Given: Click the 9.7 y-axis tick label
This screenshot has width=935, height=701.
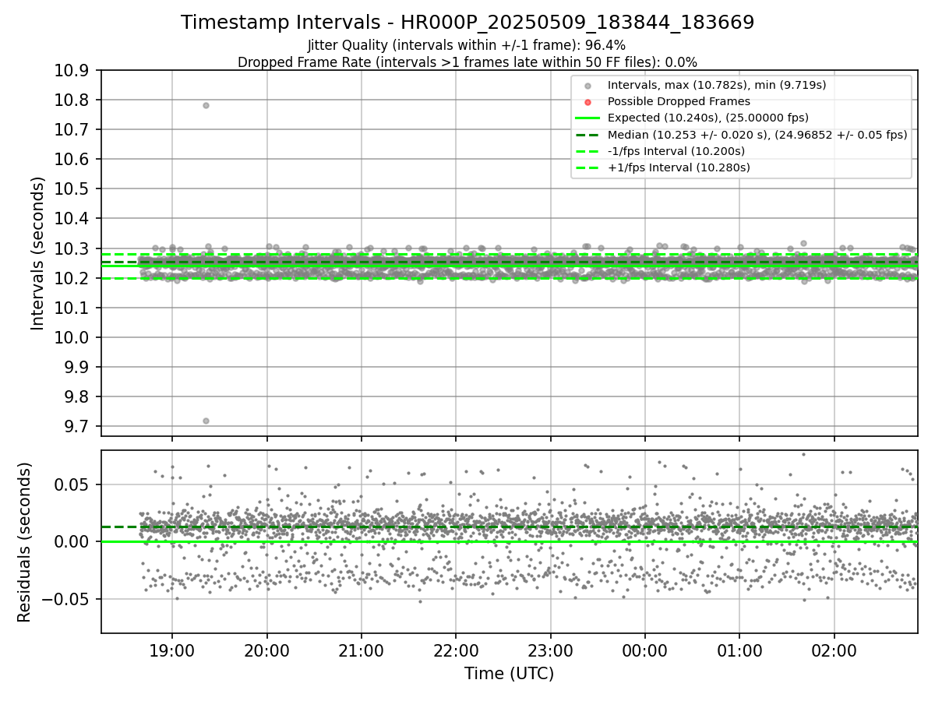Looking at the screenshot, I should click(77, 427).
